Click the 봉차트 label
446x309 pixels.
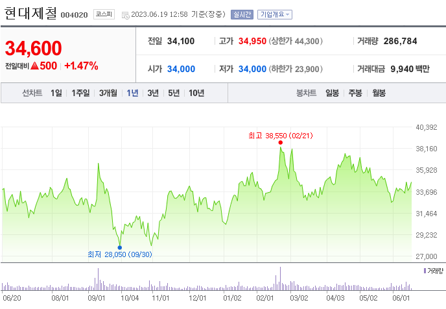[x=307, y=93]
